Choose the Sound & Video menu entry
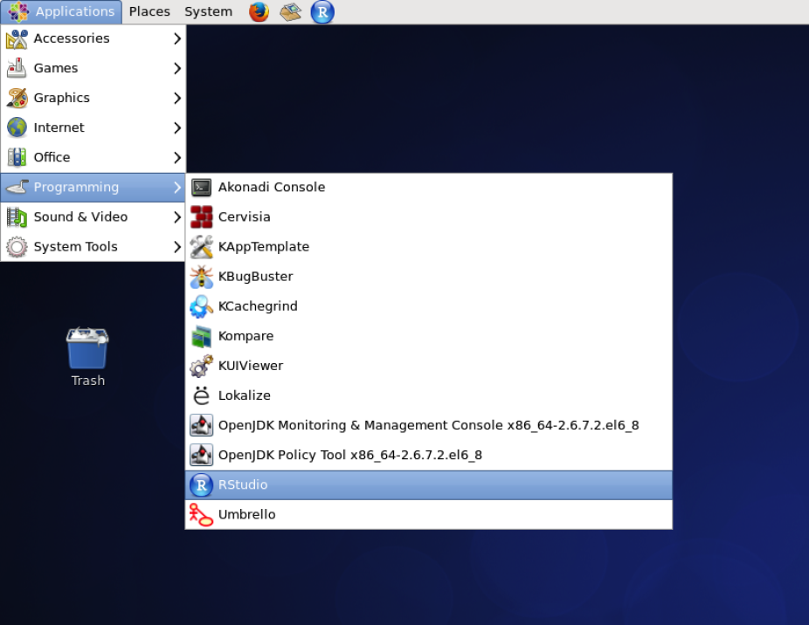Image resolution: width=809 pixels, height=625 pixels. [93, 217]
